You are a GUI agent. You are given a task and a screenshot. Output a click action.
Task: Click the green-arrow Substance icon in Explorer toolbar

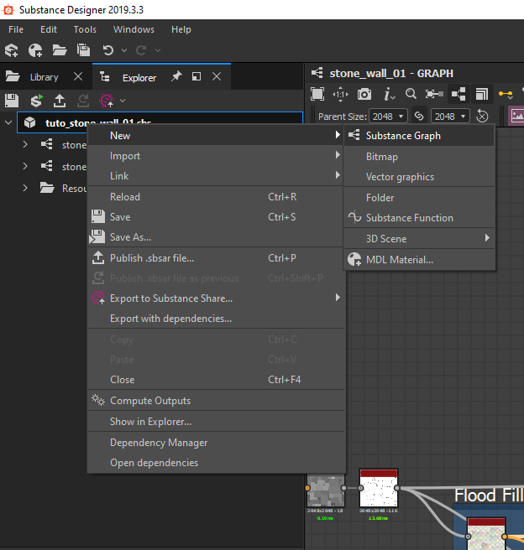pos(36,101)
